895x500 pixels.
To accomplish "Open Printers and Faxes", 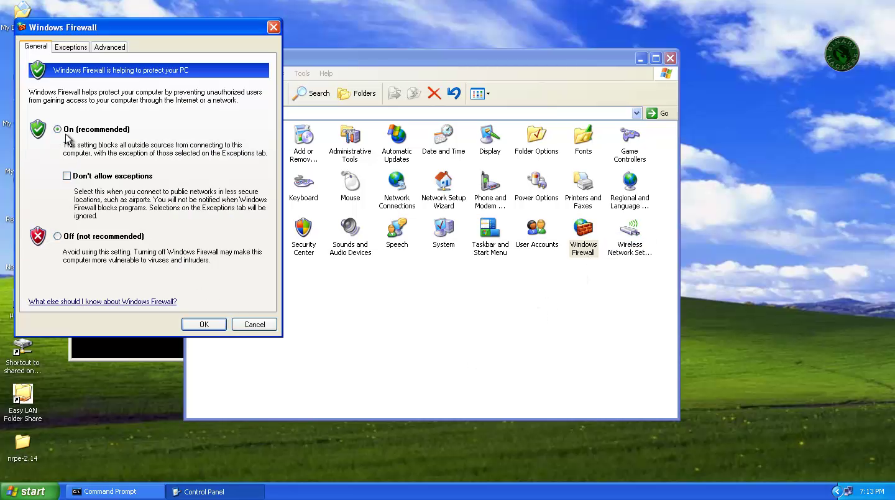I will click(583, 190).
